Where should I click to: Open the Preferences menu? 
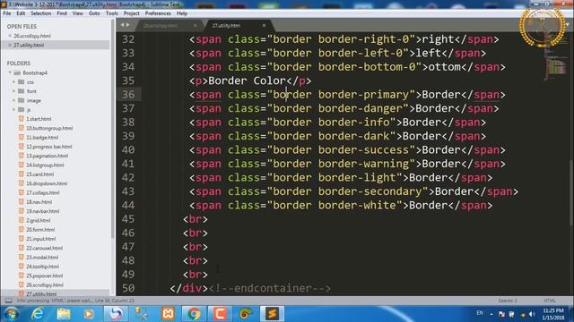pyautogui.click(x=158, y=13)
